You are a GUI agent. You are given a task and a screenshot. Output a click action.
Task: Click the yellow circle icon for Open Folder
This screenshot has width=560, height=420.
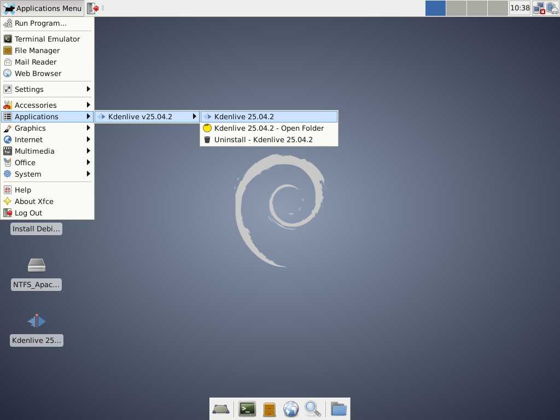(x=207, y=128)
